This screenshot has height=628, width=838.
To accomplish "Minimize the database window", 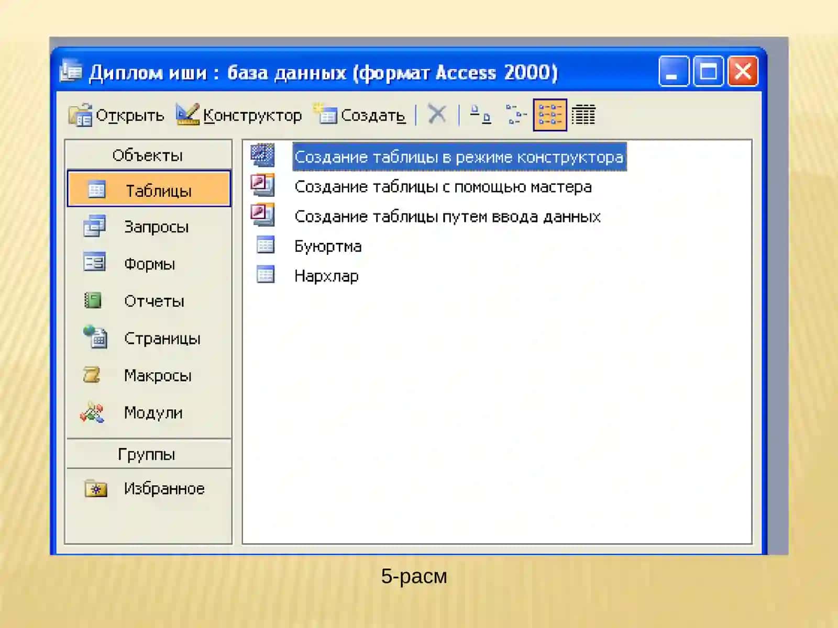I will [x=674, y=71].
